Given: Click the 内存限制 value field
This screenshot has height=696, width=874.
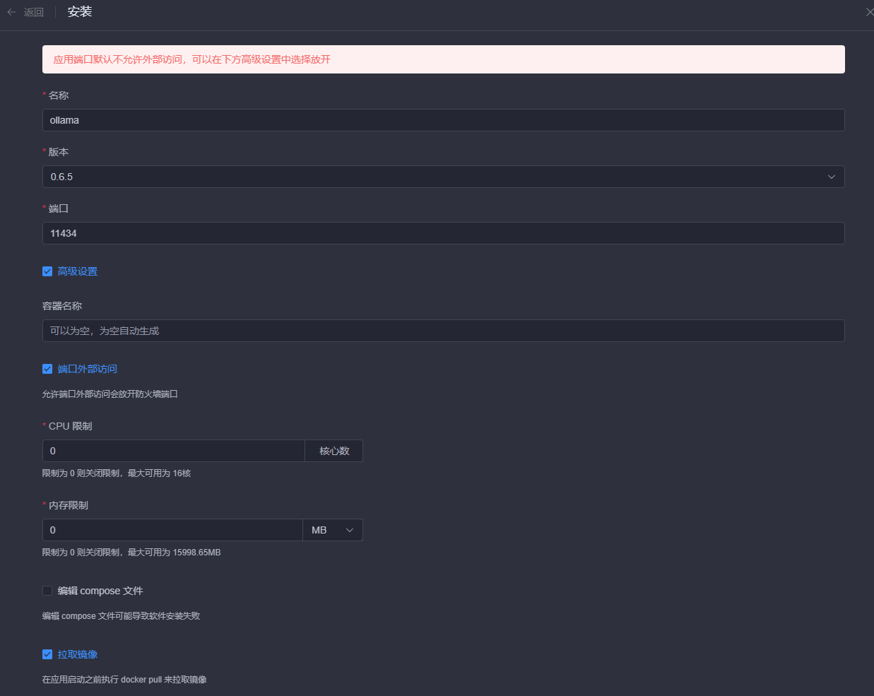Looking at the screenshot, I should click(172, 530).
